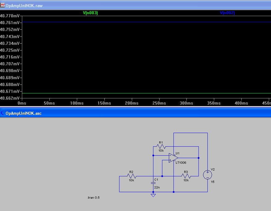Click the V(n002) blue trace label
The width and height of the screenshot is (271, 211).
click(227, 13)
